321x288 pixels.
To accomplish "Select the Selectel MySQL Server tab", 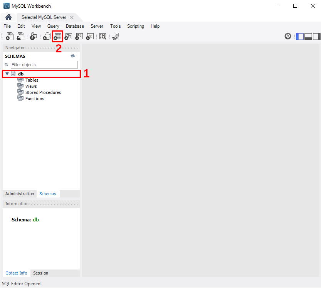I will tap(44, 17).
